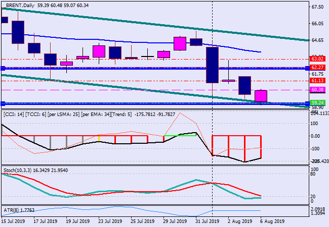Select the large navy candle at 31 Jul
Screen dimensions: 329x227
(212, 65)
